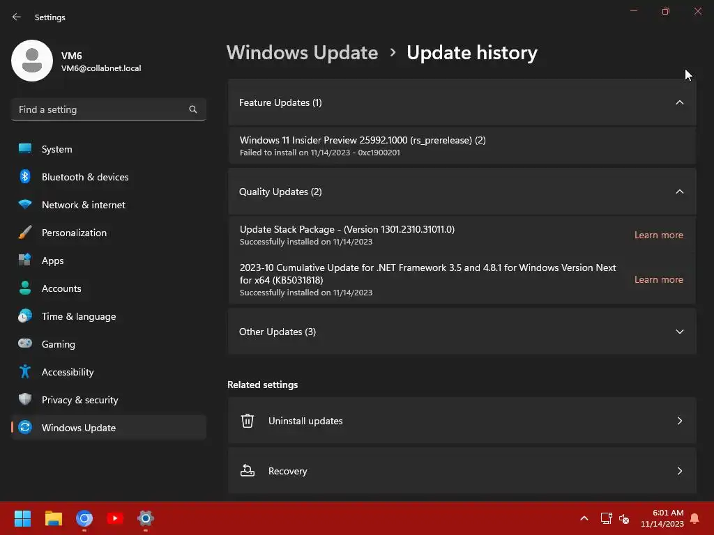Click the back arrow in Settings

pyautogui.click(x=17, y=17)
